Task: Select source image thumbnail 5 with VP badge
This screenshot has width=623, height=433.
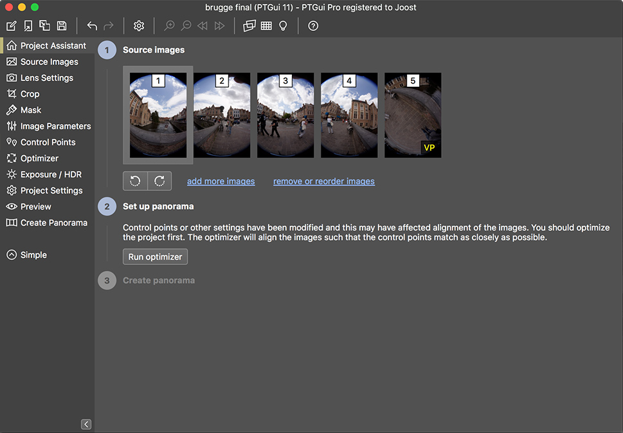Action: tap(413, 115)
